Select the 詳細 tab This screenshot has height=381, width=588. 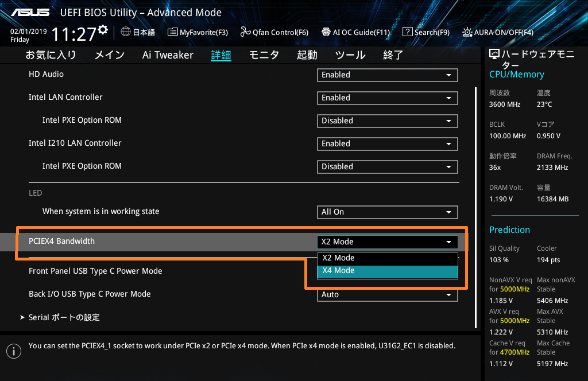point(221,55)
